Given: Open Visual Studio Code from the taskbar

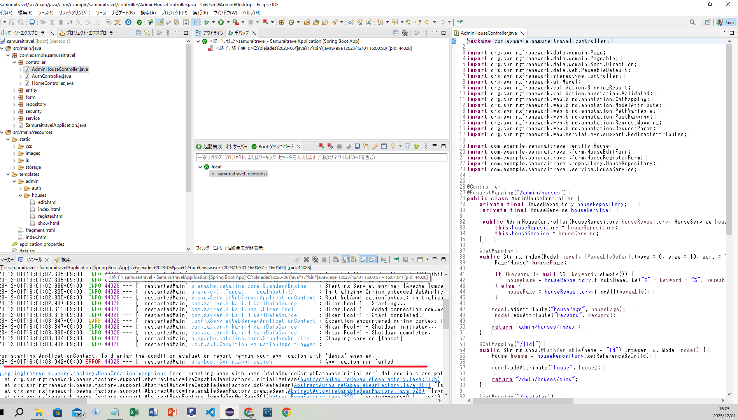Looking at the screenshot, I should [210, 412].
